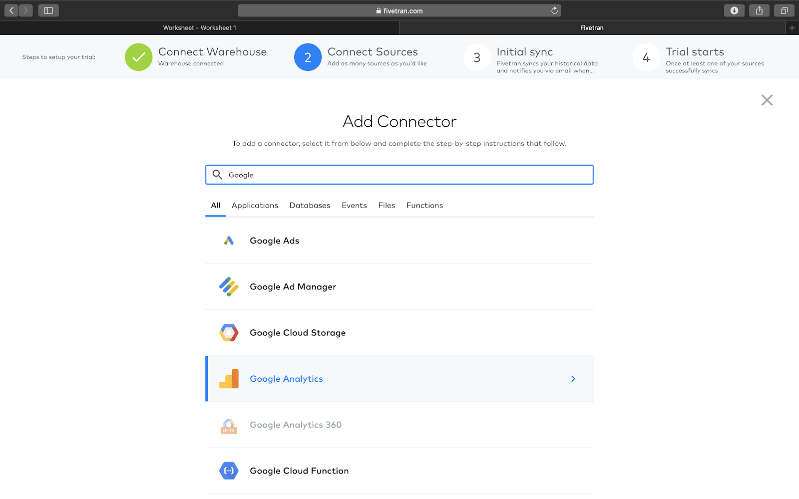Click the 'To add a connector' instruction text
This screenshot has width=799, height=499.
[x=399, y=144]
